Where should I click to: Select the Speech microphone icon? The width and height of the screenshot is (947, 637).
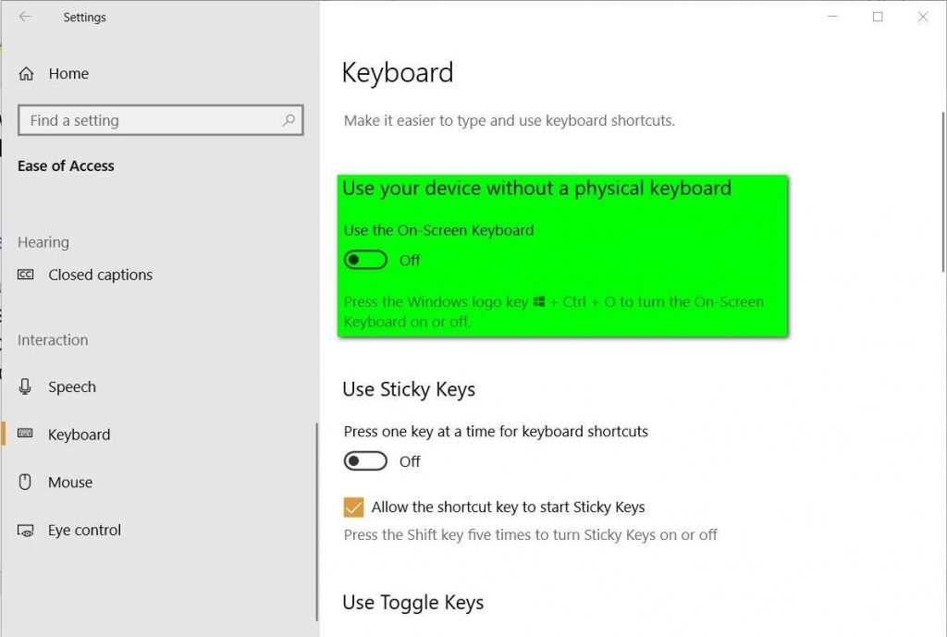coord(25,386)
